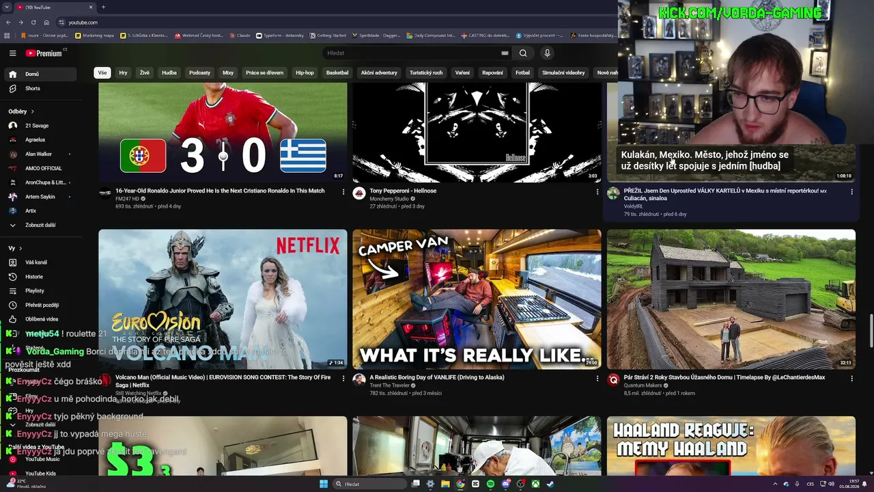Open Přehrát později in the sidebar
The width and height of the screenshot is (874, 492).
point(42,305)
